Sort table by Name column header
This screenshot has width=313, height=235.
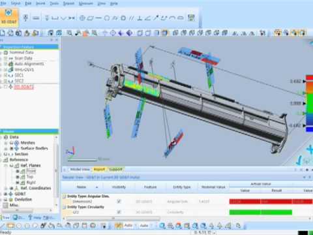82,187
